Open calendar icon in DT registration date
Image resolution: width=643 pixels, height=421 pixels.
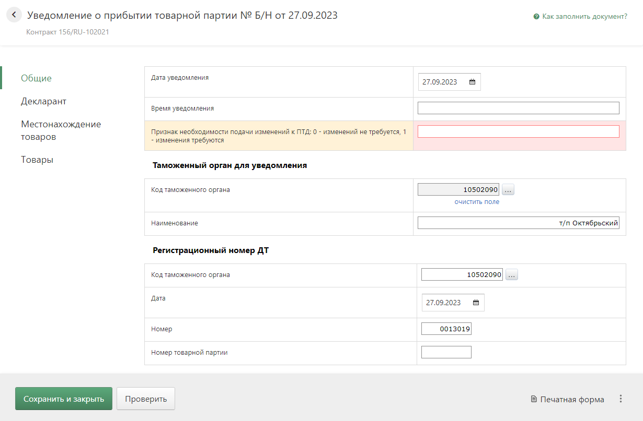point(476,303)
